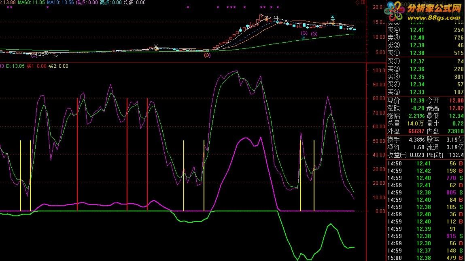Screen dimensions: 465x261
Task: Click the MA10: 13.56 indicator label
Action: 60,2
